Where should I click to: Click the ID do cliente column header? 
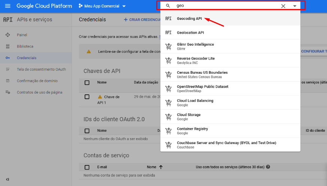click(315, 131)
